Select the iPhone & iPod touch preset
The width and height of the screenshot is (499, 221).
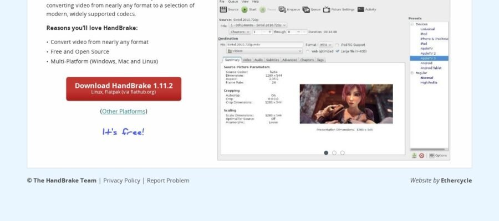[x=434, y=39]
